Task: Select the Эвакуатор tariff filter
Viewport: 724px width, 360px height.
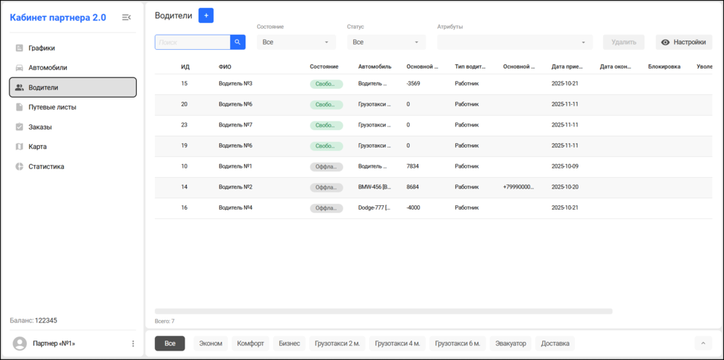Action: tap(510, 343)
